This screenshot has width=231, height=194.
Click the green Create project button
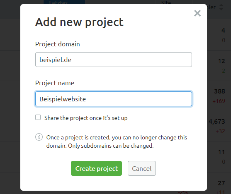tap(96, 168)
